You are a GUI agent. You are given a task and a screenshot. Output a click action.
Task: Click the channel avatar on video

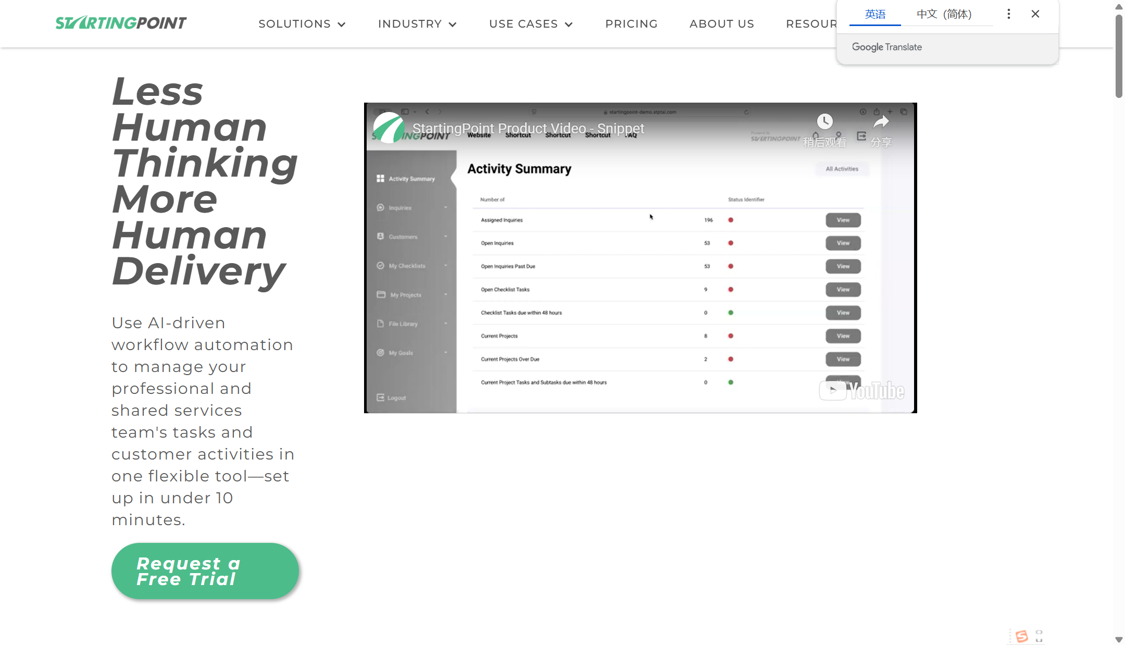click(x=388, y=128)
